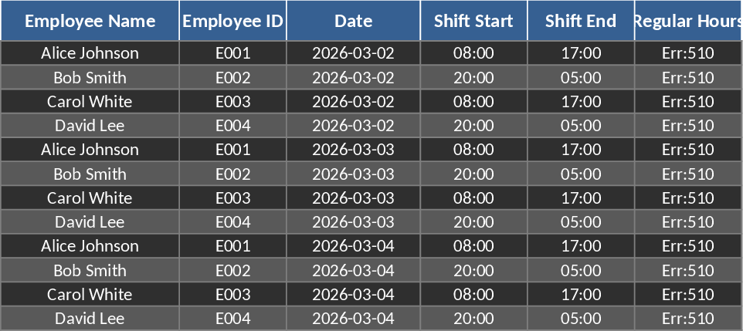The width and height of the screenshot is (743, 331).
Task: Select Carol White's Err:510 cell for 2026-03-03
Action: pos(688,198)
